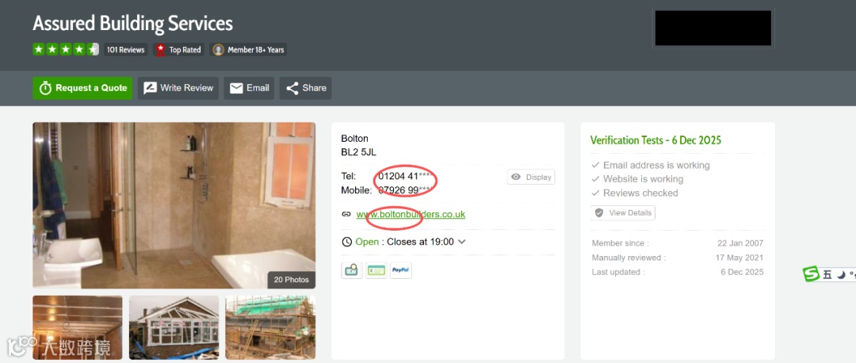
Task: Click the 五 character in input method bar
Action: [827, 274]
